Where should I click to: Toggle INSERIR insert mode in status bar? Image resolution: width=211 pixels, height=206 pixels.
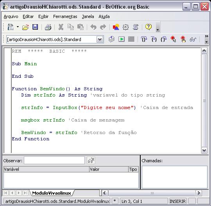(178, 201)
